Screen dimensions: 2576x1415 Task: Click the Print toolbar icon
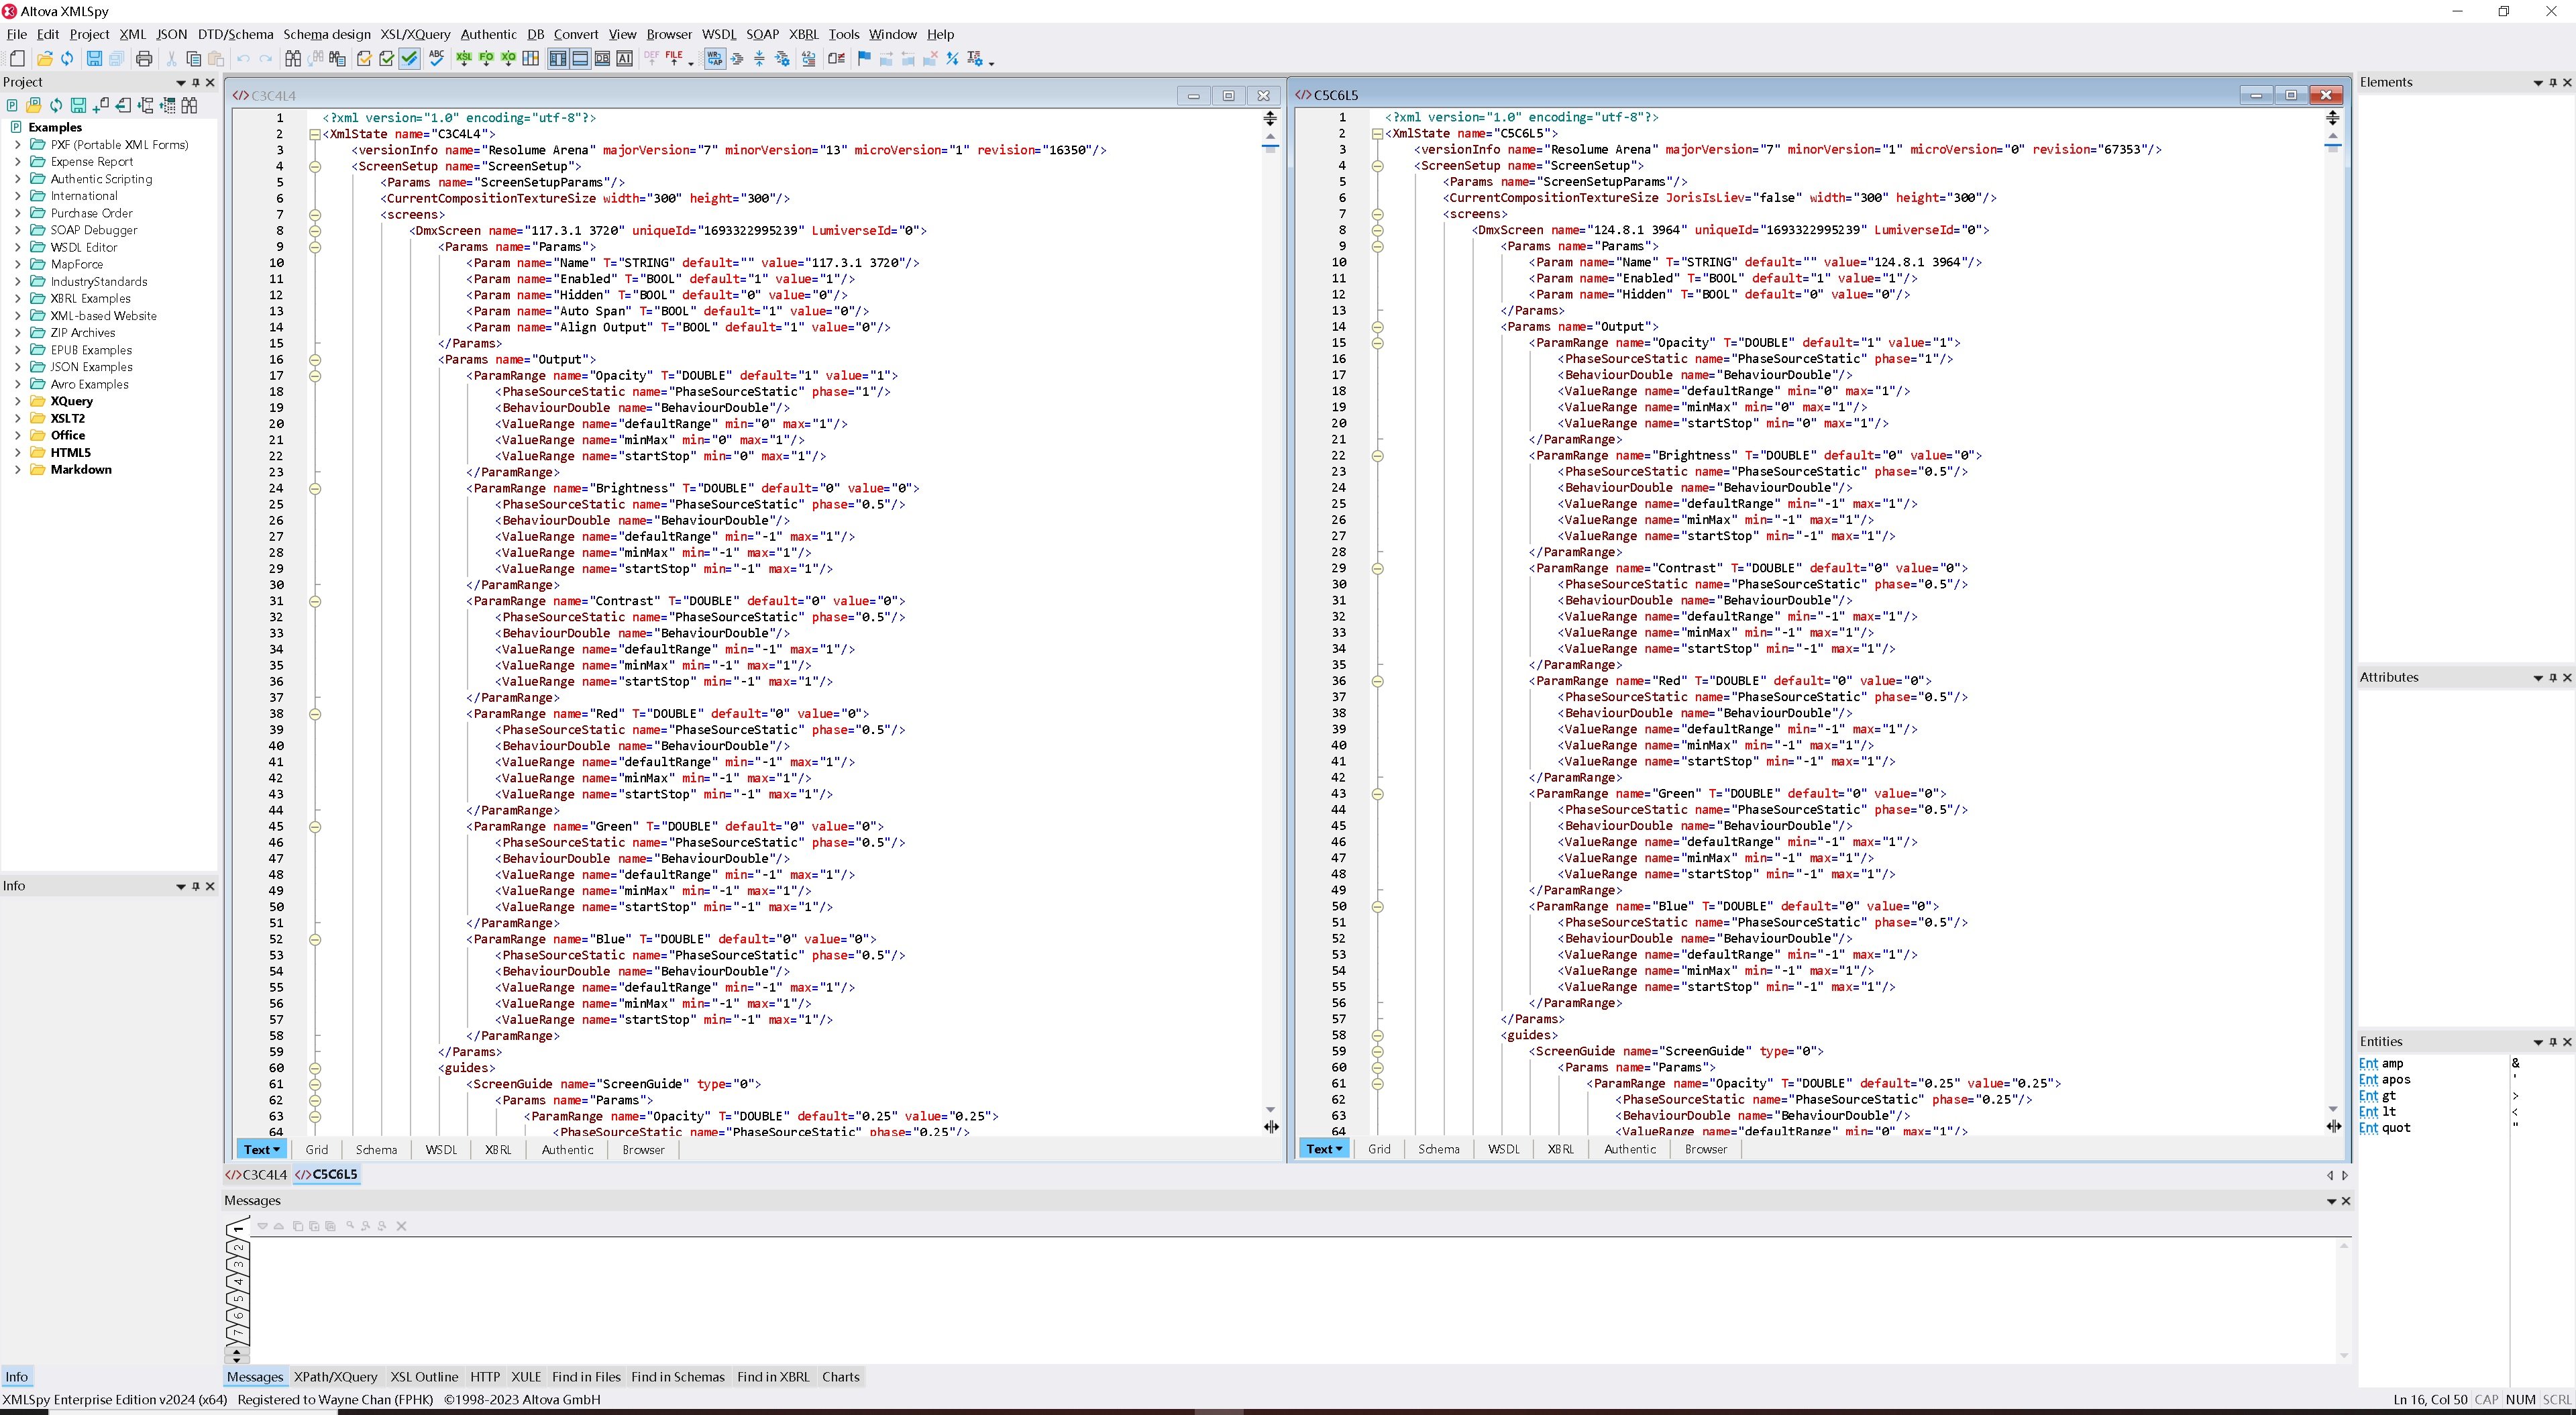coord(144,59)
